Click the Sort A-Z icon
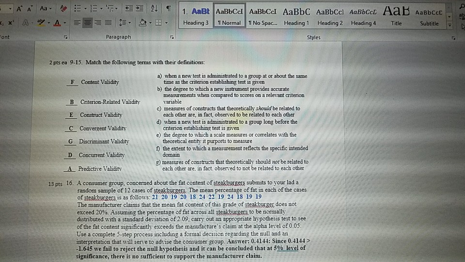Viewport: 465px width, 262px height. pyautogui.click(x=154, y=8)
